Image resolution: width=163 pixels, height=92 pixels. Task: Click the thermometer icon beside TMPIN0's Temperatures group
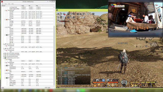coord(7,62)
